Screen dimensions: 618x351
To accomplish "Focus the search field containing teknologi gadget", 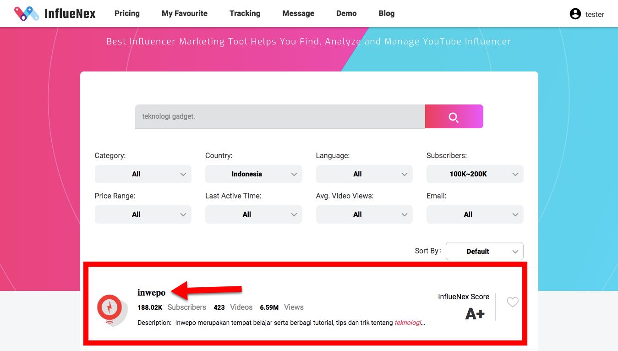I will [x=280, y=116].
